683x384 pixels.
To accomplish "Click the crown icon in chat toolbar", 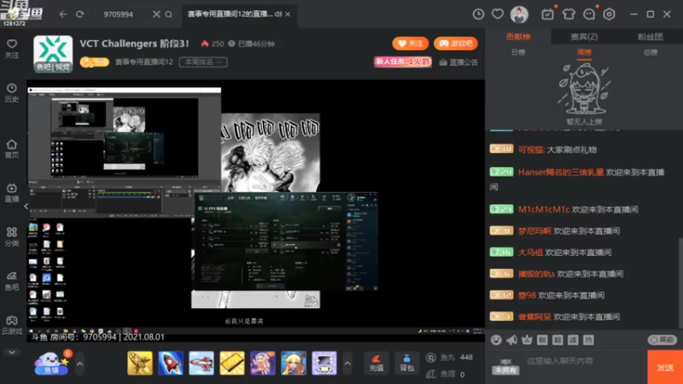I will 527,340.
